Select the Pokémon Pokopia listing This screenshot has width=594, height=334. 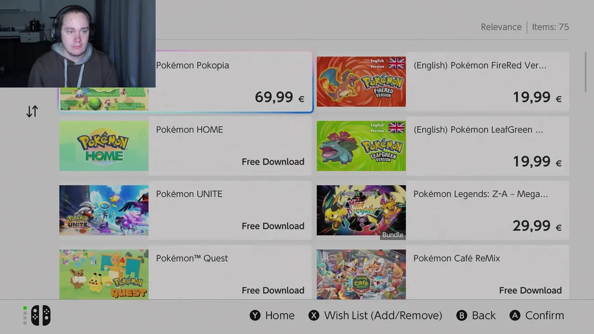pyautogui.click(x=186, y=82)
